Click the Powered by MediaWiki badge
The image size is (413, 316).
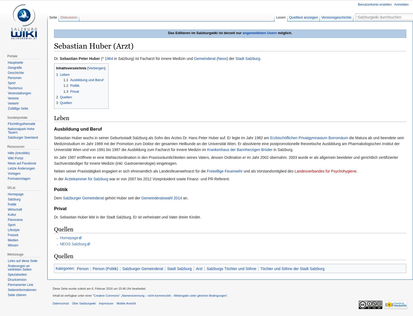point(396,305)
